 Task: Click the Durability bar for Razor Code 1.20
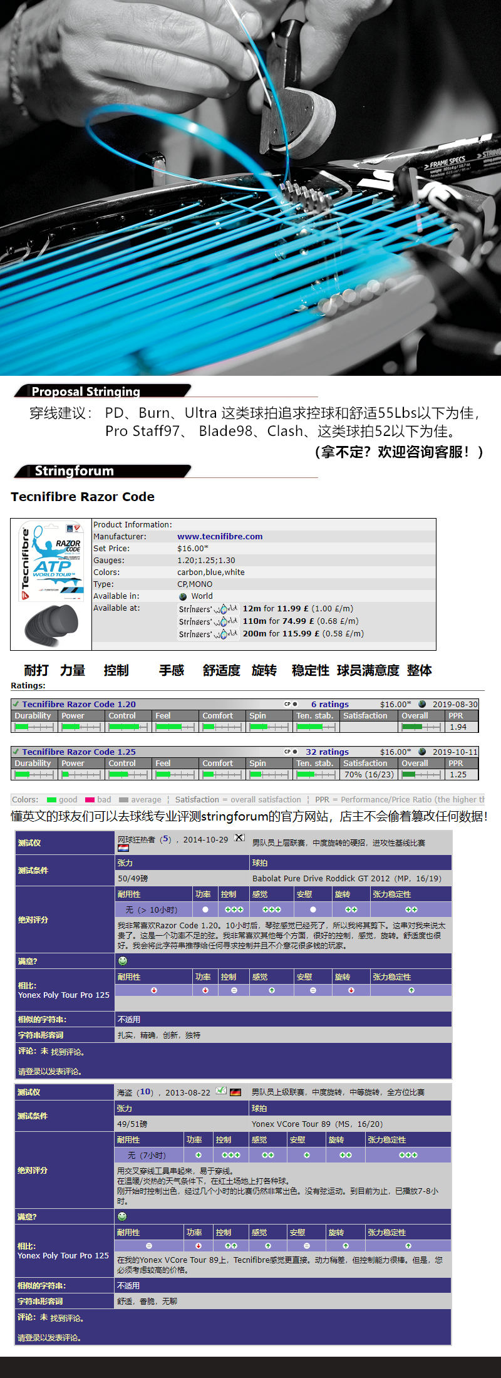tap(34, 727)
